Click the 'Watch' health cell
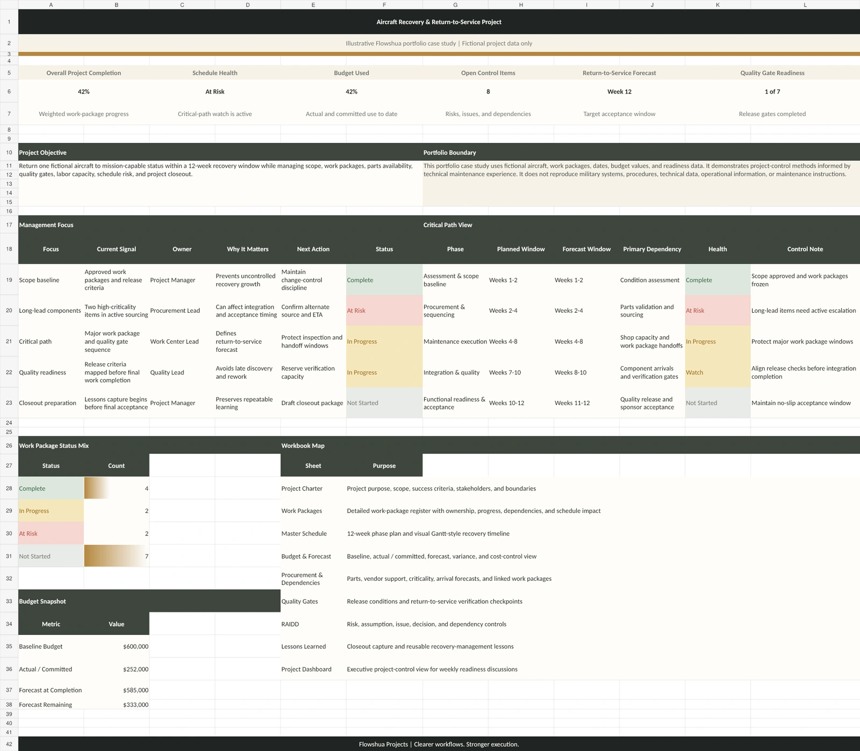Viewport: 860px width, 751px height. 718,372
